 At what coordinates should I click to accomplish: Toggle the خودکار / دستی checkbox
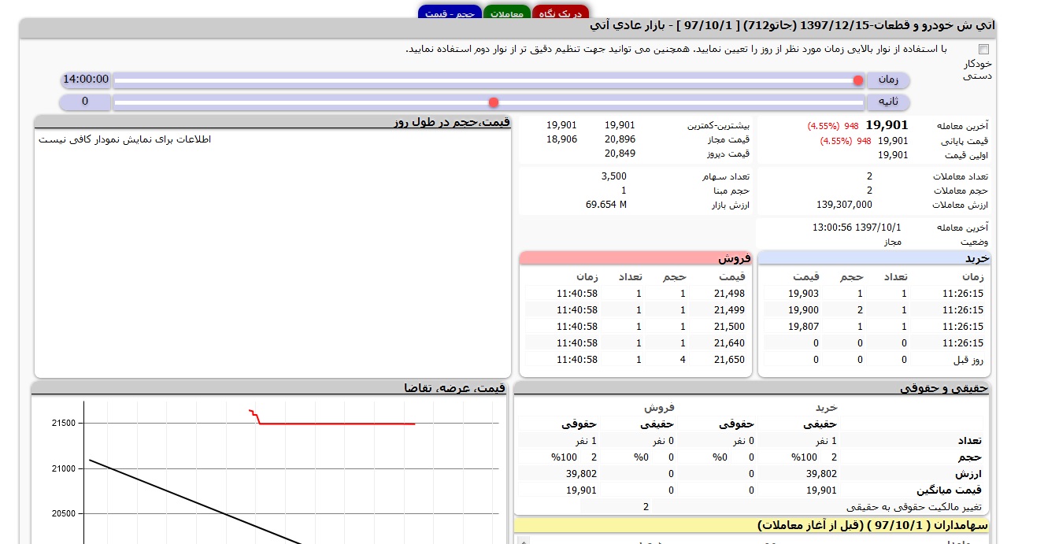983,49
